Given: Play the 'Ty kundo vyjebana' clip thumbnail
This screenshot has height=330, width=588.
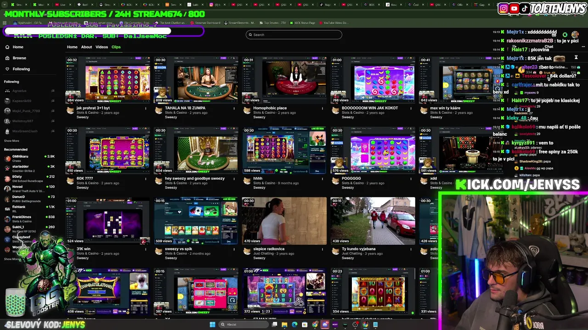Looking at the screenshot, I should click(373, 220).
